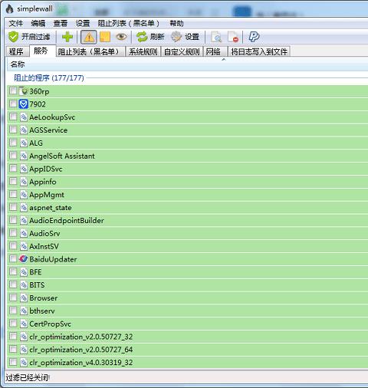Open the 文件 menu
Screen dimensions: 368x388
point(15,24)
